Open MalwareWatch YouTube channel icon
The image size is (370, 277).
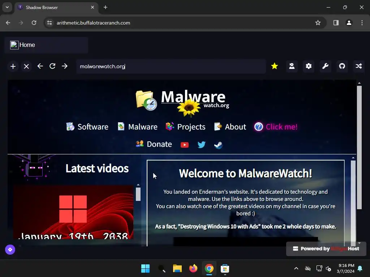(185, 145)
